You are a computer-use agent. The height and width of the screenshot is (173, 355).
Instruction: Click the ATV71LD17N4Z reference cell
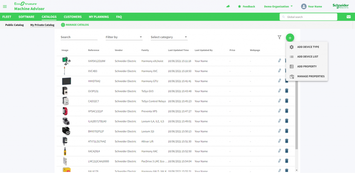tap(97, 141)
